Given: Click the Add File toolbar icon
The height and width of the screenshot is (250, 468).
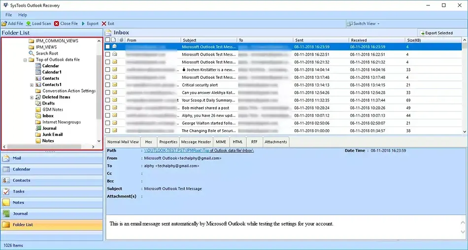Looking at the screenshot, I should click(4, 24).
